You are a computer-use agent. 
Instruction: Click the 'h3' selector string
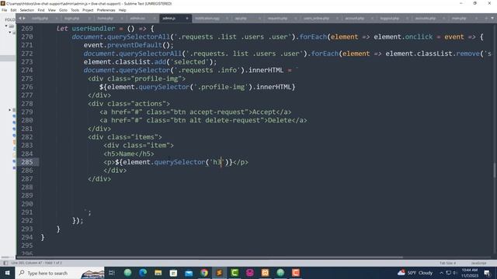coord(217,162)
